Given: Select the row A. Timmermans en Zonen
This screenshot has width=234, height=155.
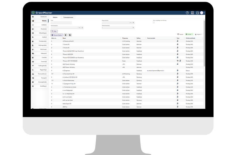Looking at the screenshot, I should click(x=127, y=87).
